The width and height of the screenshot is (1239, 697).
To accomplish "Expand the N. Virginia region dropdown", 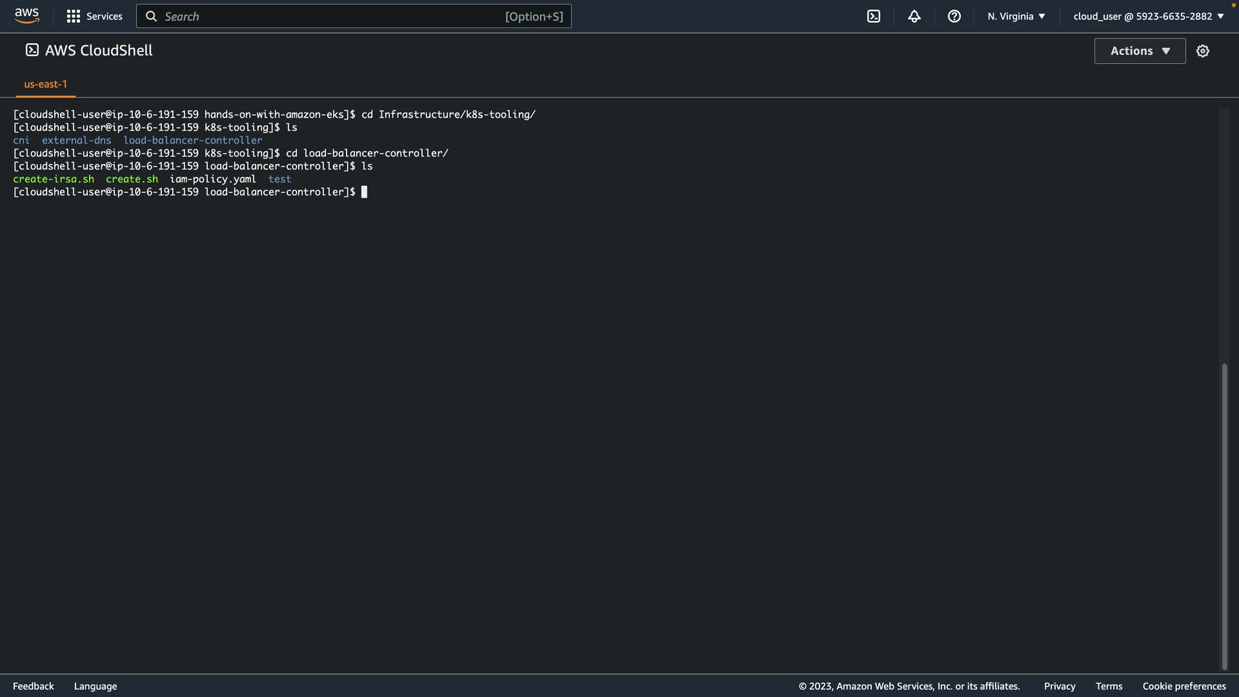I will pos(1016,16).
